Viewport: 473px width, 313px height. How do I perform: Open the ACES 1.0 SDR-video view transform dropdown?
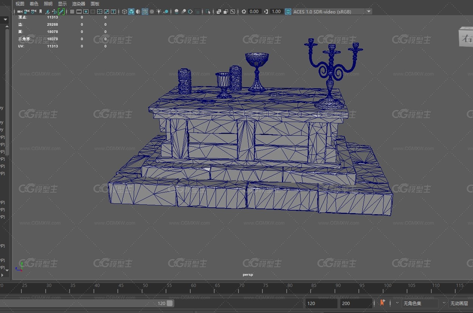[332, 12]
